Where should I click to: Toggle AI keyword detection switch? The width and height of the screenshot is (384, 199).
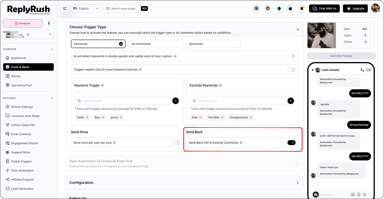[291, 56]
